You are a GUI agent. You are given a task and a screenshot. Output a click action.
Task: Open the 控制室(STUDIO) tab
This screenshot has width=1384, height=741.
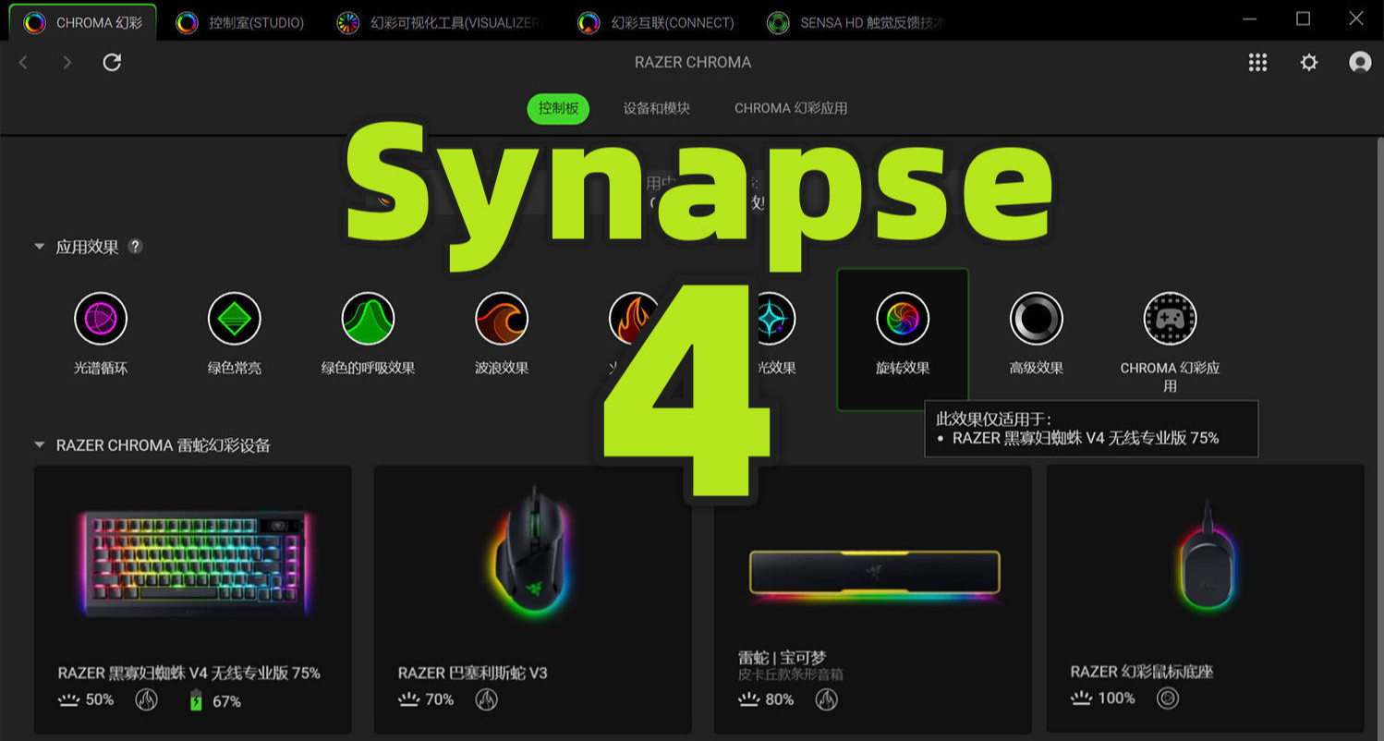240,22
